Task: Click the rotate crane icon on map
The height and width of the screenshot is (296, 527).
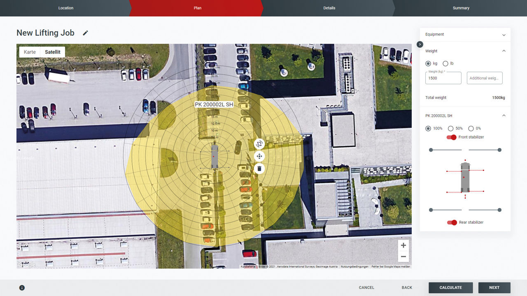Action: coord(259,144)
